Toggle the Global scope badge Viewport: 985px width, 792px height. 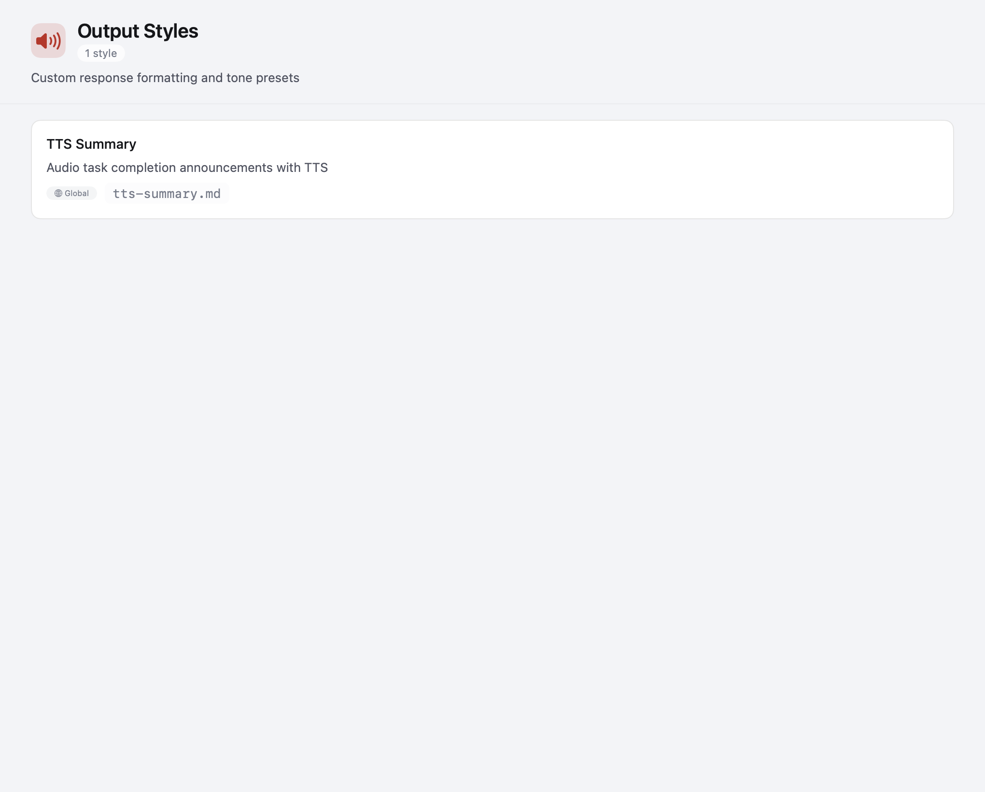pos(71,193)
